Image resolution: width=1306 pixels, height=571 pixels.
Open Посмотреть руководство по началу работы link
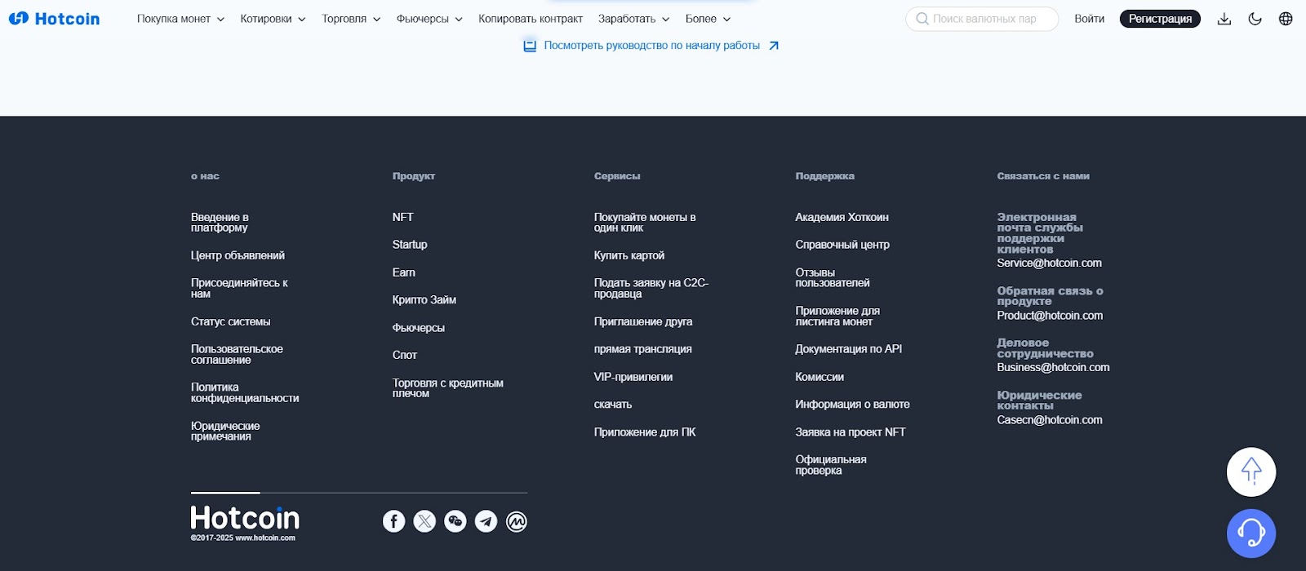(651, 46)
